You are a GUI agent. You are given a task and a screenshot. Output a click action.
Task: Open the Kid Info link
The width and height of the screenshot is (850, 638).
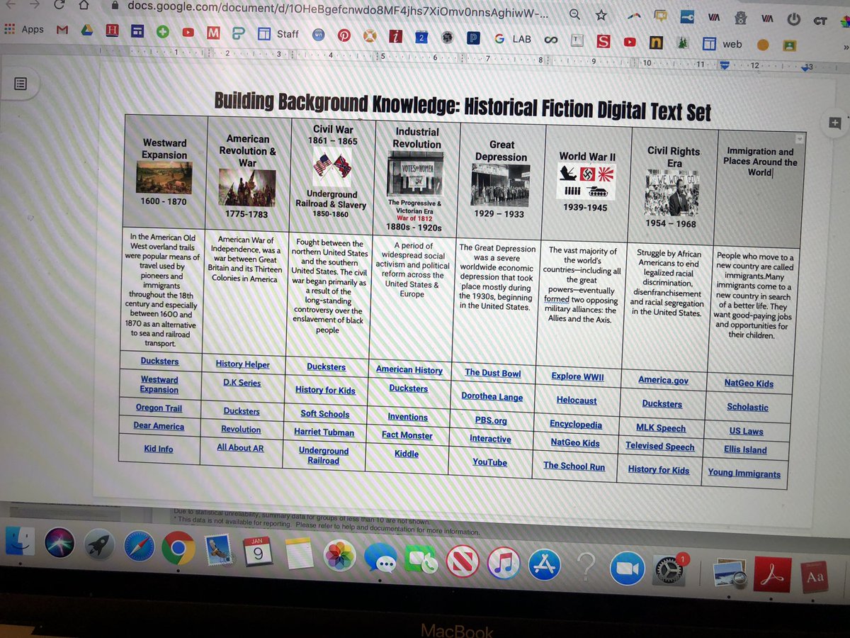(x=159, y=449)
